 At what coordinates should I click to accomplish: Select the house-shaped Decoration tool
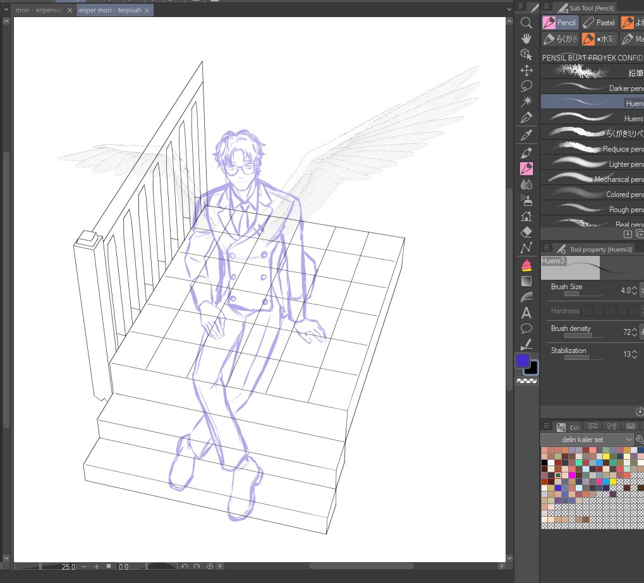526,216
